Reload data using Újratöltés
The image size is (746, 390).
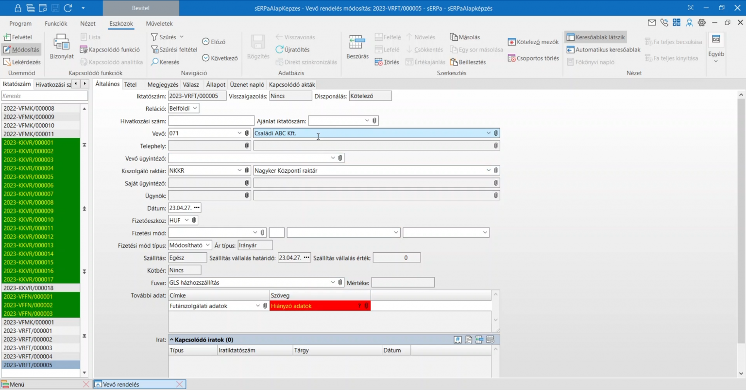coord(293,49)
